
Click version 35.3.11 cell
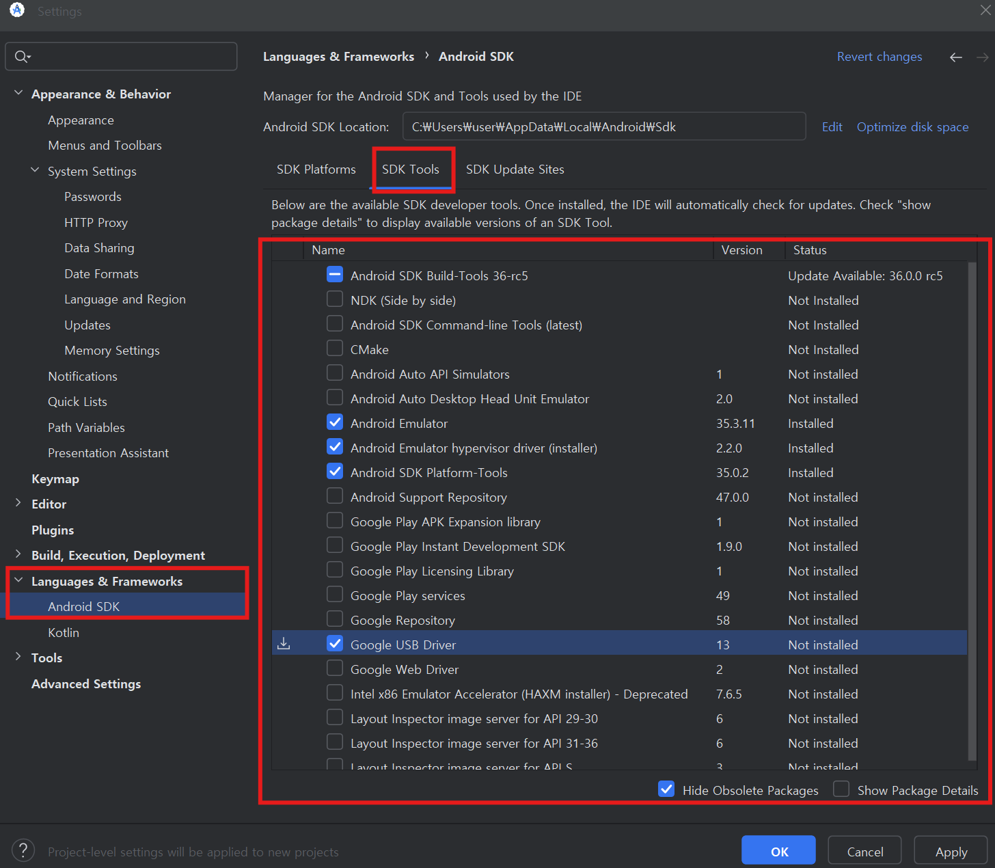click(735, 424)
